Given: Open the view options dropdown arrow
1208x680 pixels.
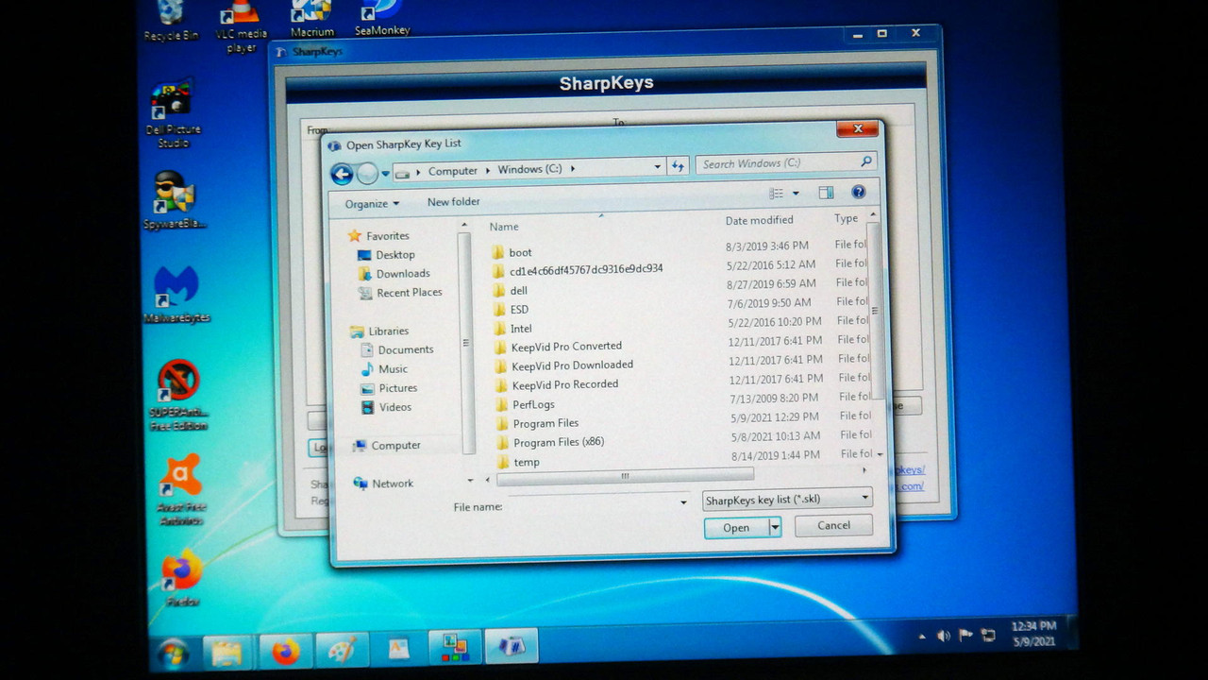Looking at the screenshot, I should pyautogui.click(x=796, y=194).
